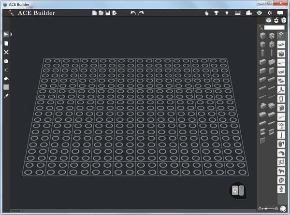Open the chat message icon
This screenshot has height=215, width=290.
click(x=280, y=13)
